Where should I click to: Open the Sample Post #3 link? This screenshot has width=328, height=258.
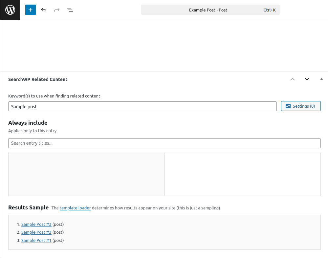pyautogui.click(x=36, y=225)
